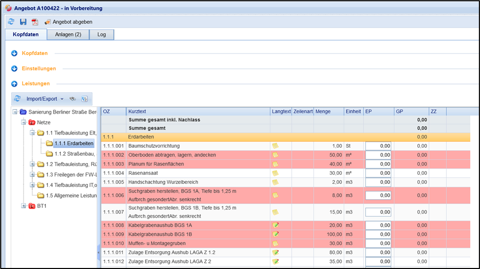Click the binoculars search icon

coord(73,99)
